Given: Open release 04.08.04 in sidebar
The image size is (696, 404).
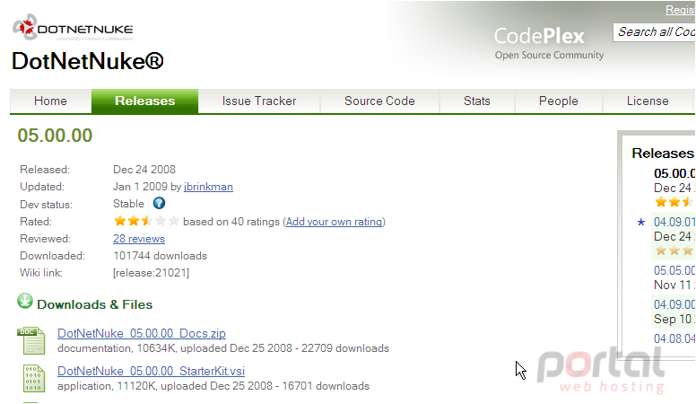Looking at the screenshot, I should click(674, 338).
